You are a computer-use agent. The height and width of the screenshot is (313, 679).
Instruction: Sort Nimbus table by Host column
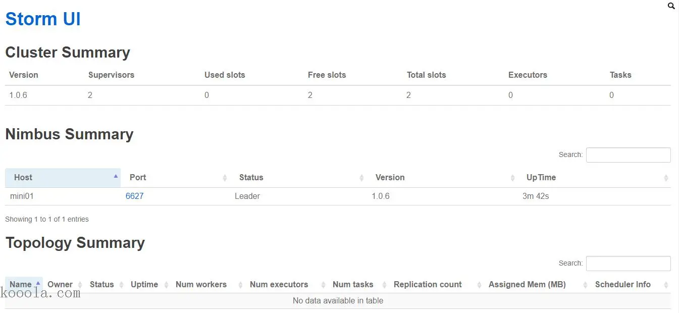click(x=23, y=178)
